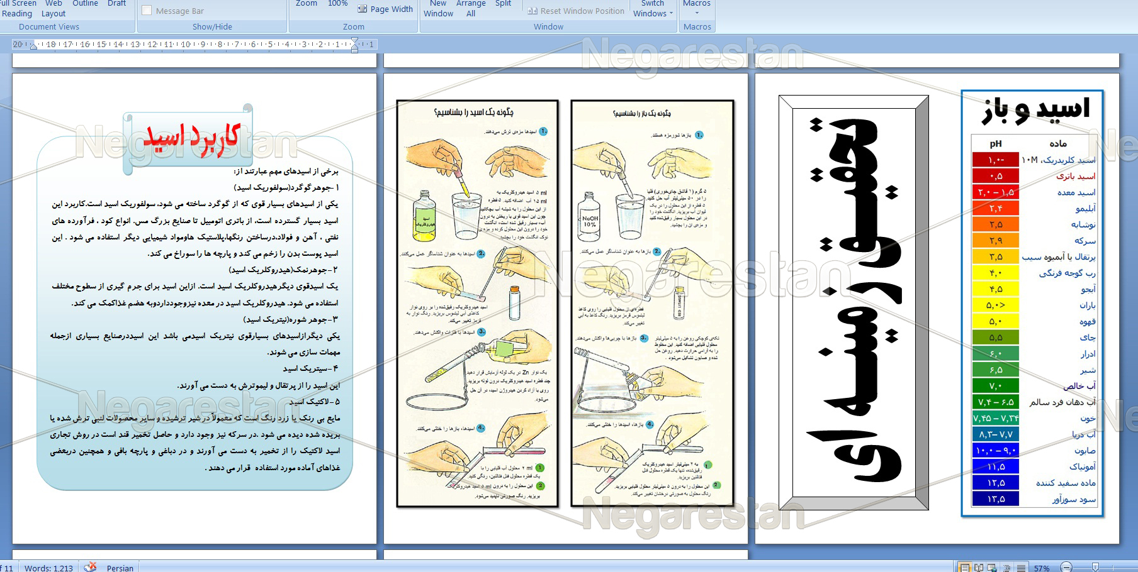The image size is (1138, 572).
Task: Click the zoom slider handle
Action: (x=1095, y=568)
